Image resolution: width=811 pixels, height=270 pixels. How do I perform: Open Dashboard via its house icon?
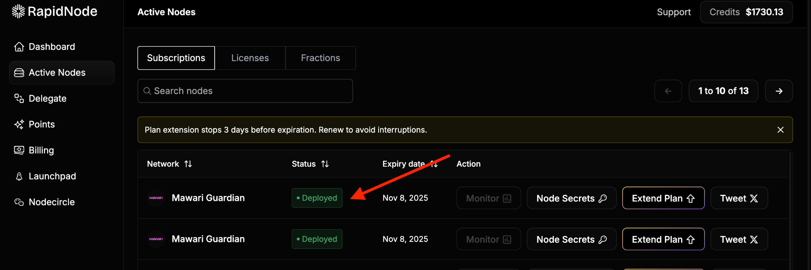click(x=19, y=47)
